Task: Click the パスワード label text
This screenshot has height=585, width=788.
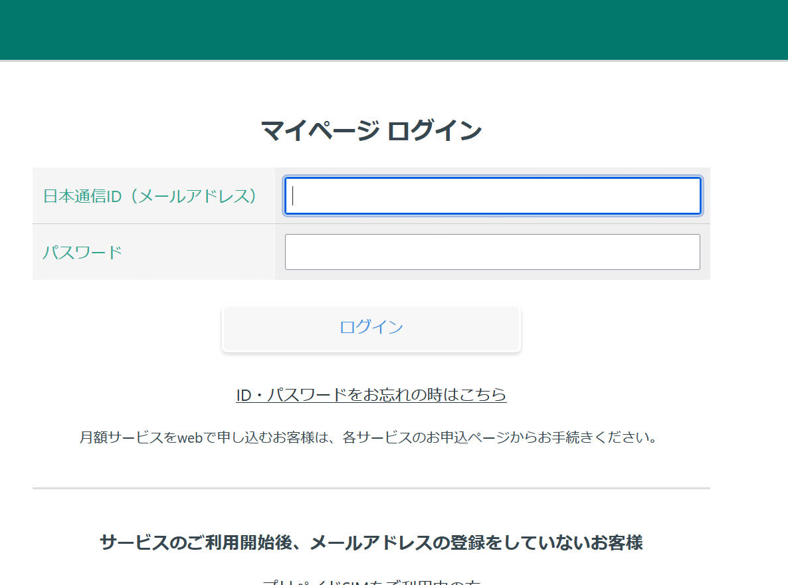Action: tap(82, 253)
